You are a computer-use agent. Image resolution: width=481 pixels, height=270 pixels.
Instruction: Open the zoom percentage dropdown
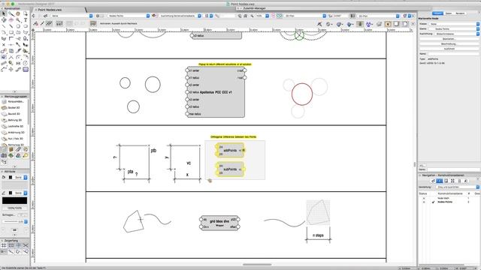[x=262, y=16]
